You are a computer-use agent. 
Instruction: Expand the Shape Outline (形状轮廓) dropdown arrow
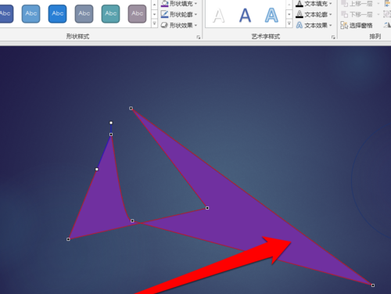195,14
